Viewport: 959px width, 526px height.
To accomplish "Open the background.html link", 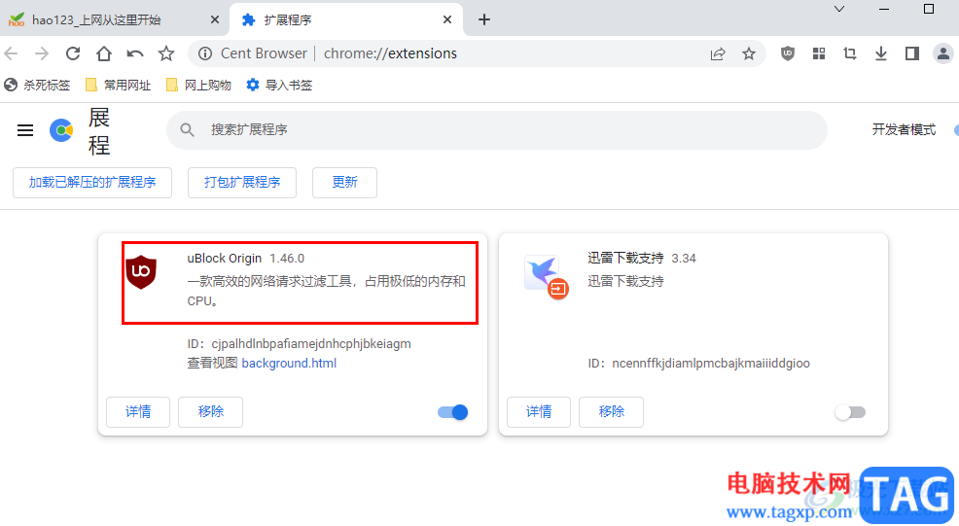I will click(x=289, y=364).
